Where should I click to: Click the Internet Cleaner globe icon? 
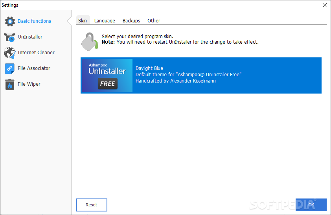tap(9, 53)
